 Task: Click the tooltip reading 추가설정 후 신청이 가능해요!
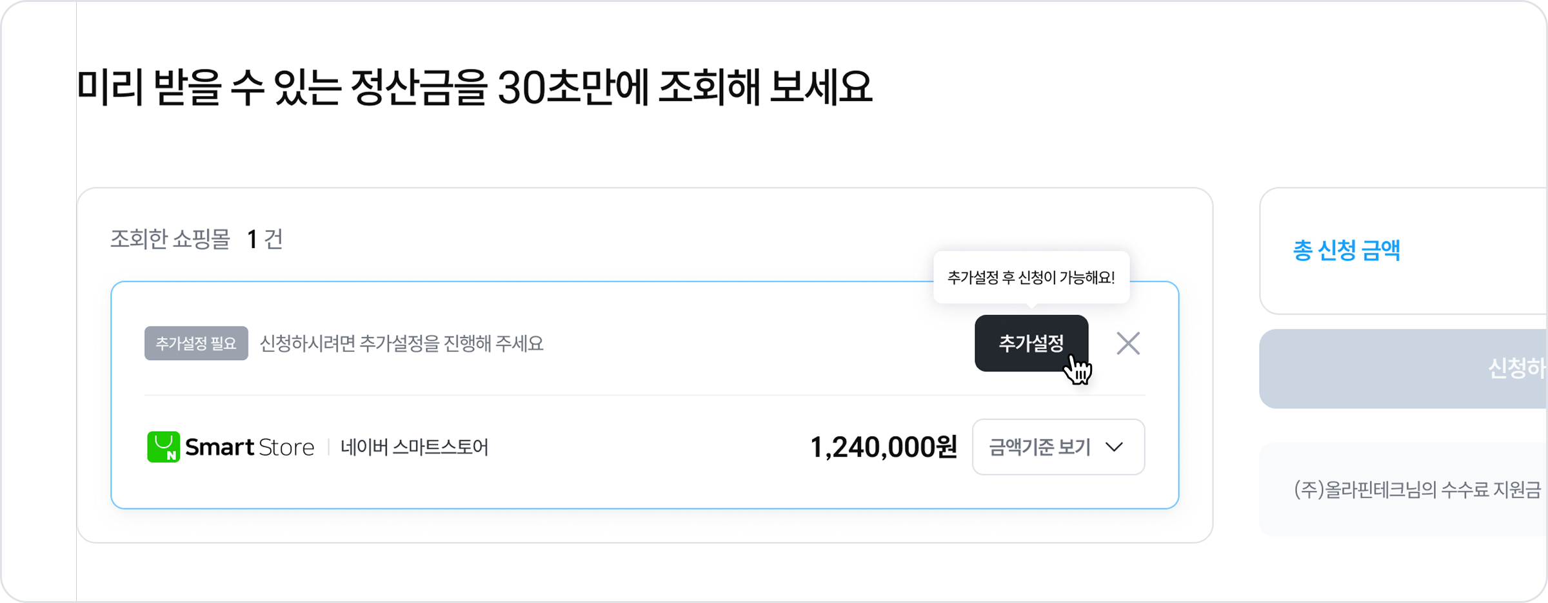(1031, 278)
